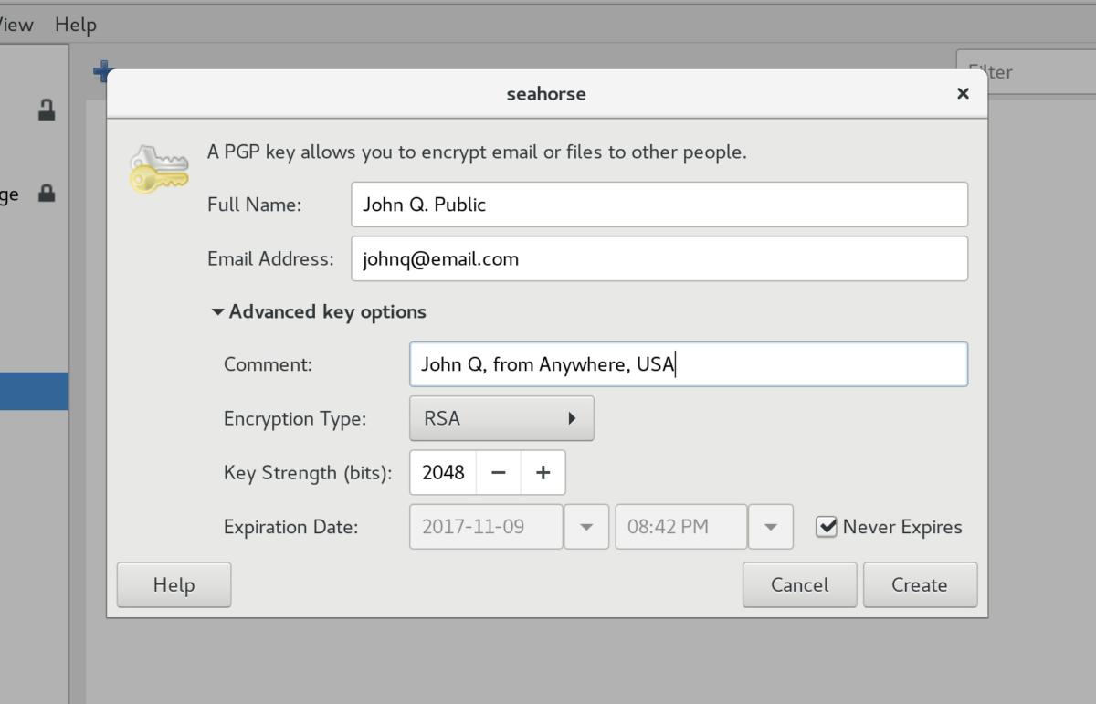
Task: Open the View menu in the menu bar
Action: click(x=16, y=25)
